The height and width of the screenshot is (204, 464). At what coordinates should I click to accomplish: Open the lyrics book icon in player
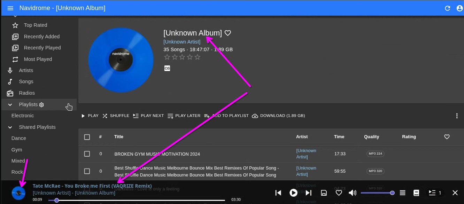coord(416,193)
